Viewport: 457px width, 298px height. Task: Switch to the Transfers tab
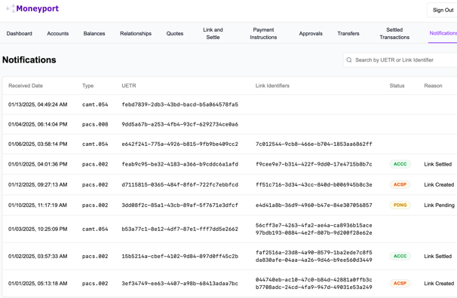point(348,33)
